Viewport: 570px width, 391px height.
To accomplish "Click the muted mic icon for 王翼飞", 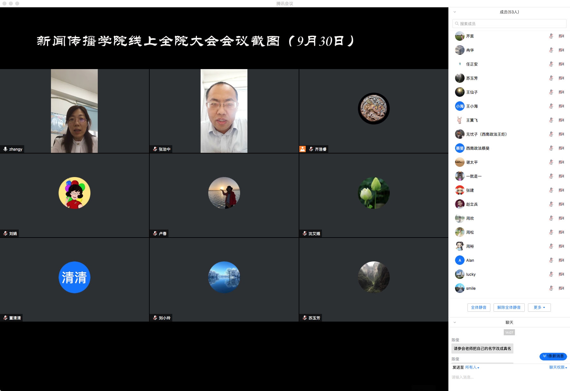I will coord(551,120).
